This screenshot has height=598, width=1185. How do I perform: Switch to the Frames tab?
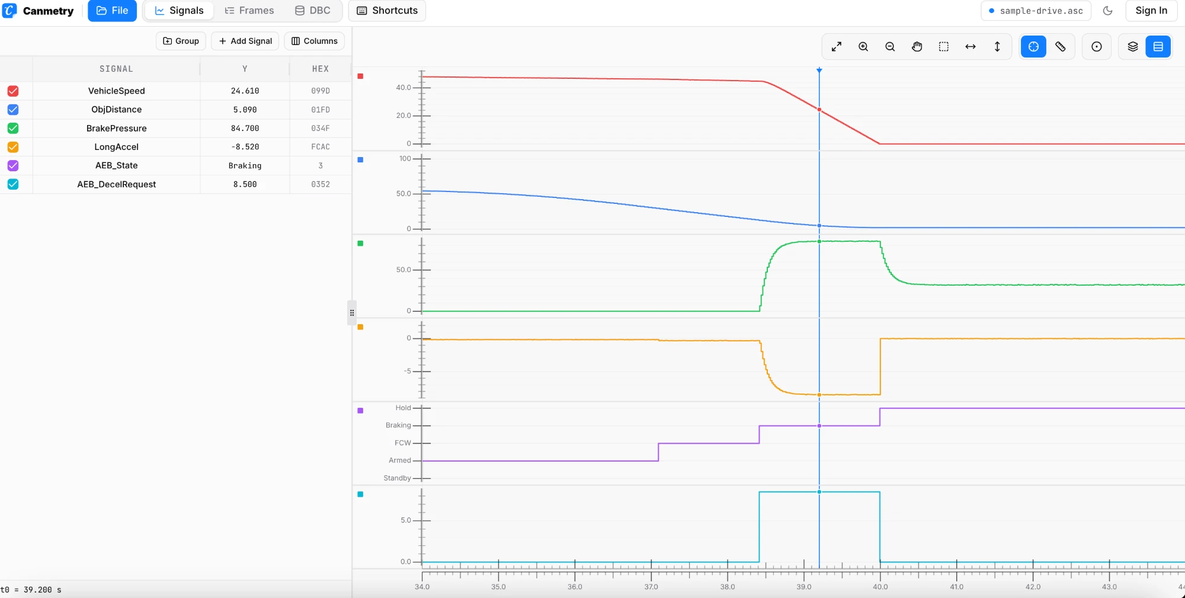click(x=249, y=11)
